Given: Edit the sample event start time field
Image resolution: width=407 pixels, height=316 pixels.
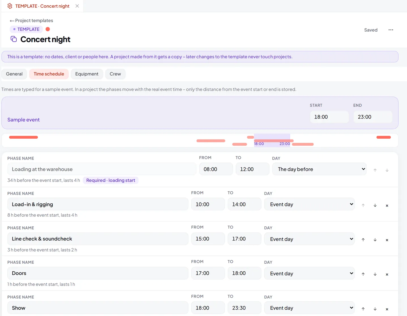Looking at the screenshot, I should coord(329,117).
